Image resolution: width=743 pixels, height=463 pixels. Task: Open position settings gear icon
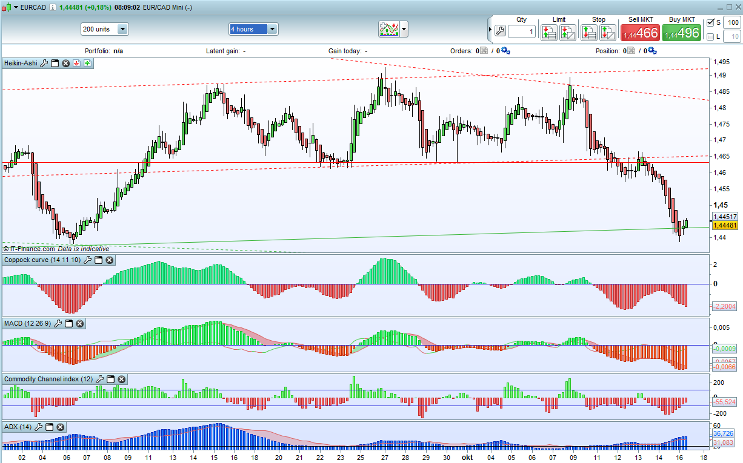tap(652, 51)
